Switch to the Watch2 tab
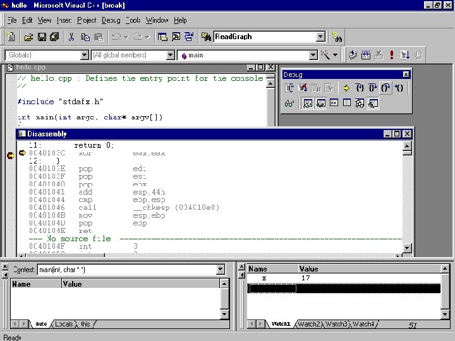This screenshot has height=341, width=455. tap(309, 324)
